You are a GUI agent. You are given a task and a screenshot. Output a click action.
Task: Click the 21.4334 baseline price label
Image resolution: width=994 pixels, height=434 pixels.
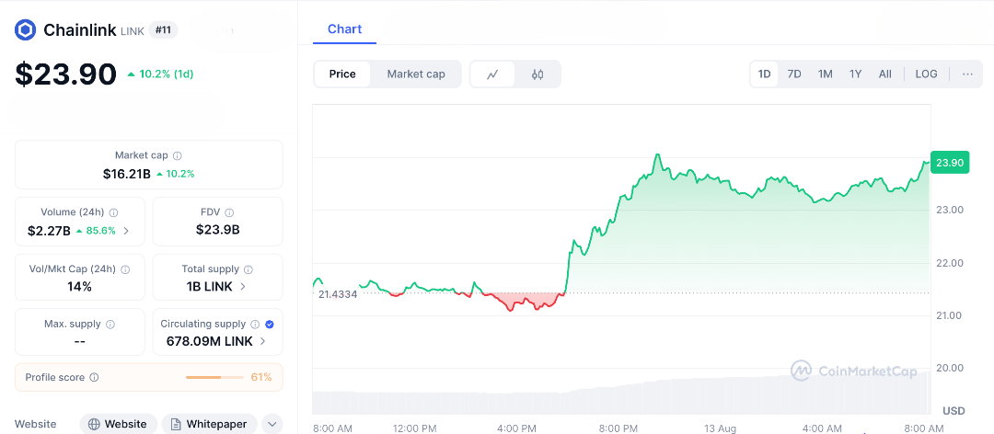click(338, 294)
